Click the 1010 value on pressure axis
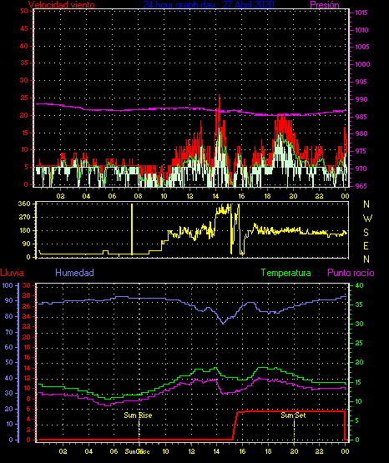 pos(361,30)
